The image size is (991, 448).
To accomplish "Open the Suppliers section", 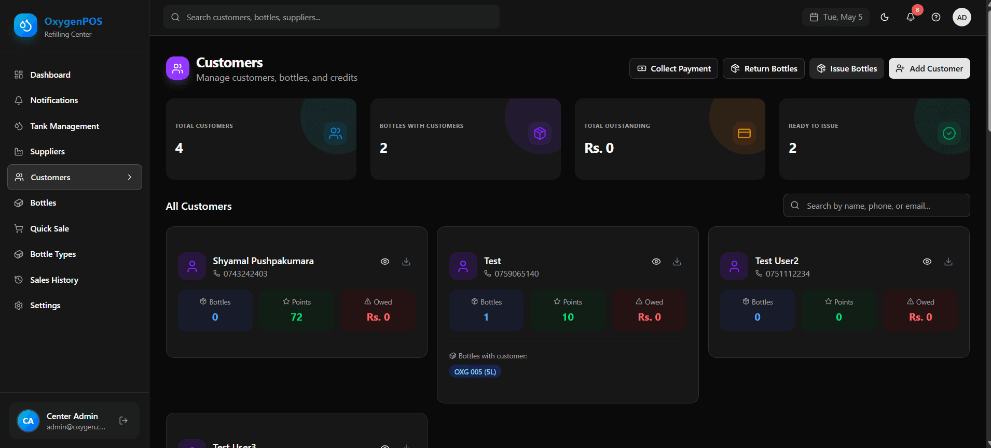I will point(75,152).
